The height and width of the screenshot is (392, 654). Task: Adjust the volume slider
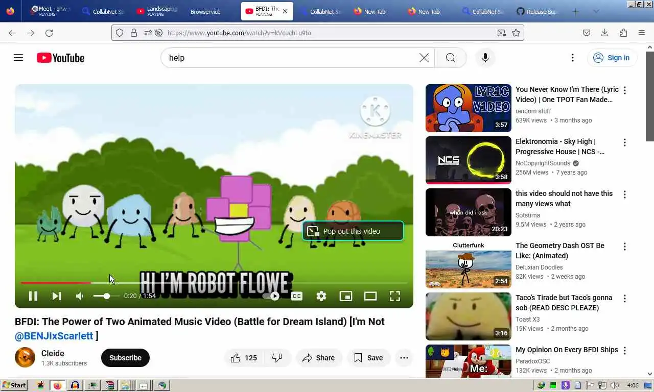pos(106,296)
